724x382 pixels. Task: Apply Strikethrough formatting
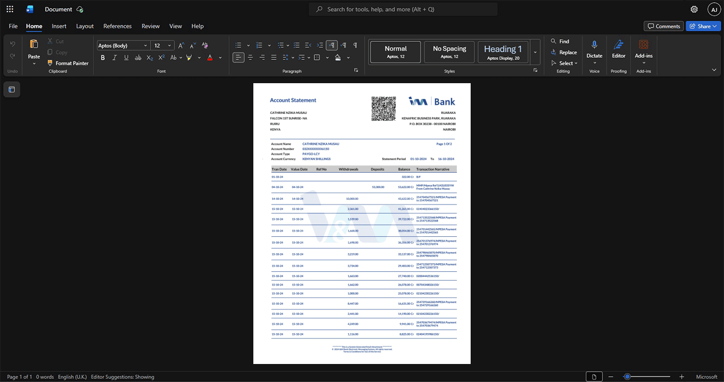pos(138,57)
